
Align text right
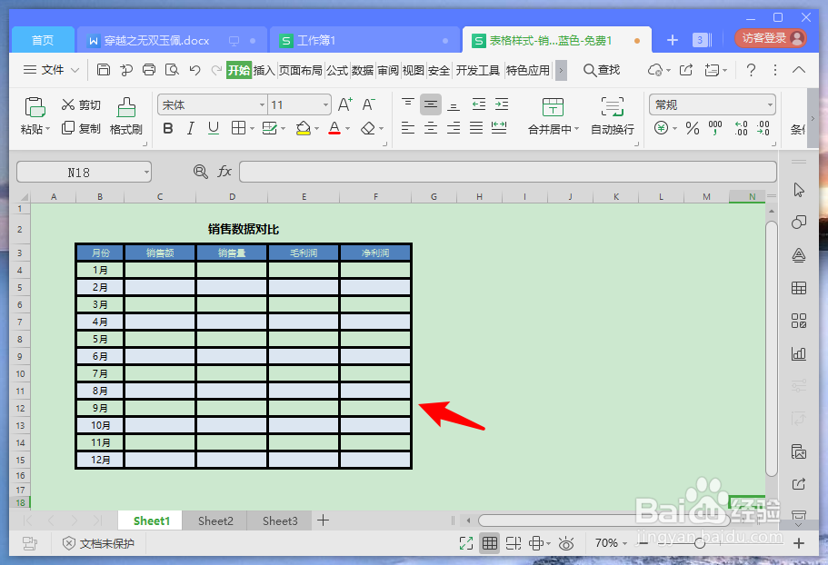pyautogui.click(x=453, y=128)
